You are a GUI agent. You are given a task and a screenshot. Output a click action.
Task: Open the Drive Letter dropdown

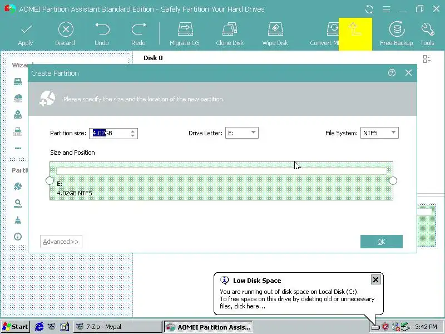click(x=242, y=133)
